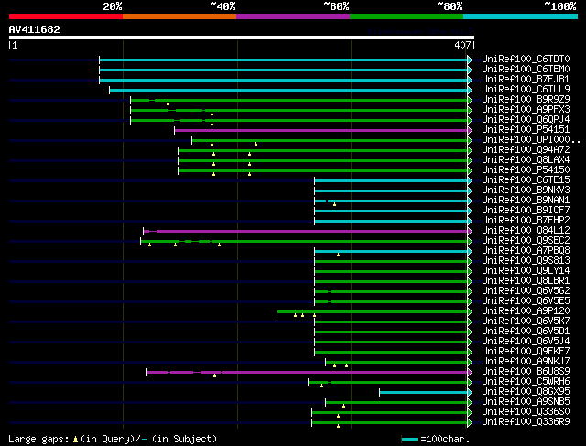
Task: Click the green ~80% legend segment
Action: (407, 16)
